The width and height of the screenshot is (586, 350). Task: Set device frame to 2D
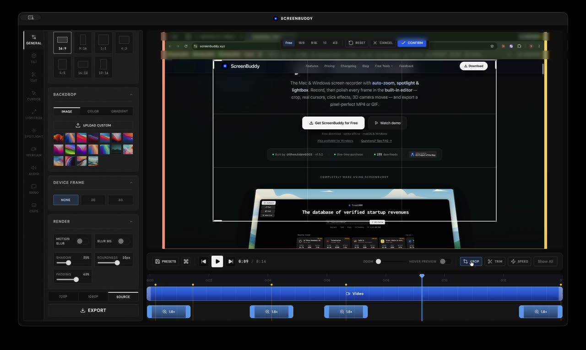point(93,200)
